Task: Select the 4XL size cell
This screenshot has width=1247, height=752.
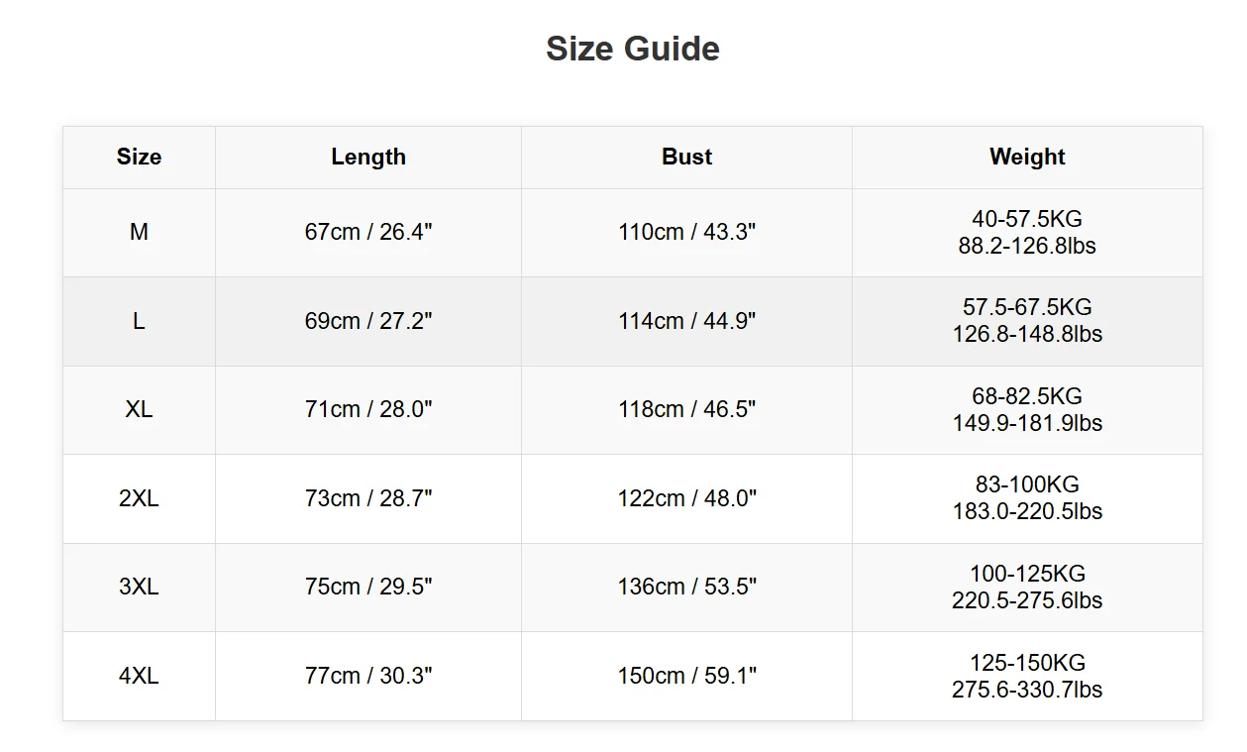Action: pos(139,676)
